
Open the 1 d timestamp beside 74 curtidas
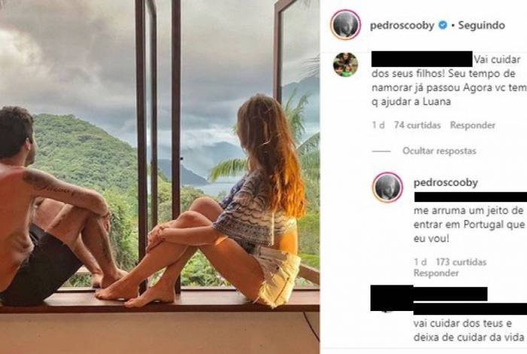pos(379,126)
